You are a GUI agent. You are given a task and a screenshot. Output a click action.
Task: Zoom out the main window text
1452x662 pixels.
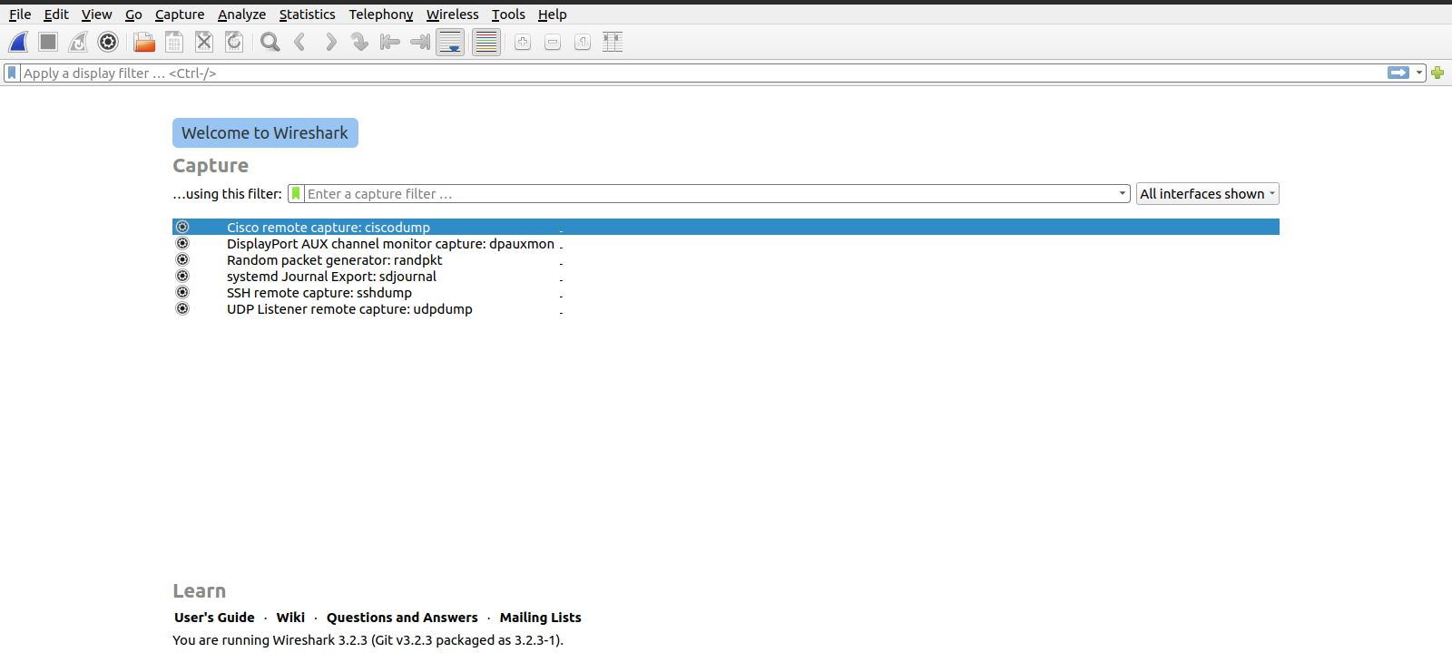[x=553, y=42]
